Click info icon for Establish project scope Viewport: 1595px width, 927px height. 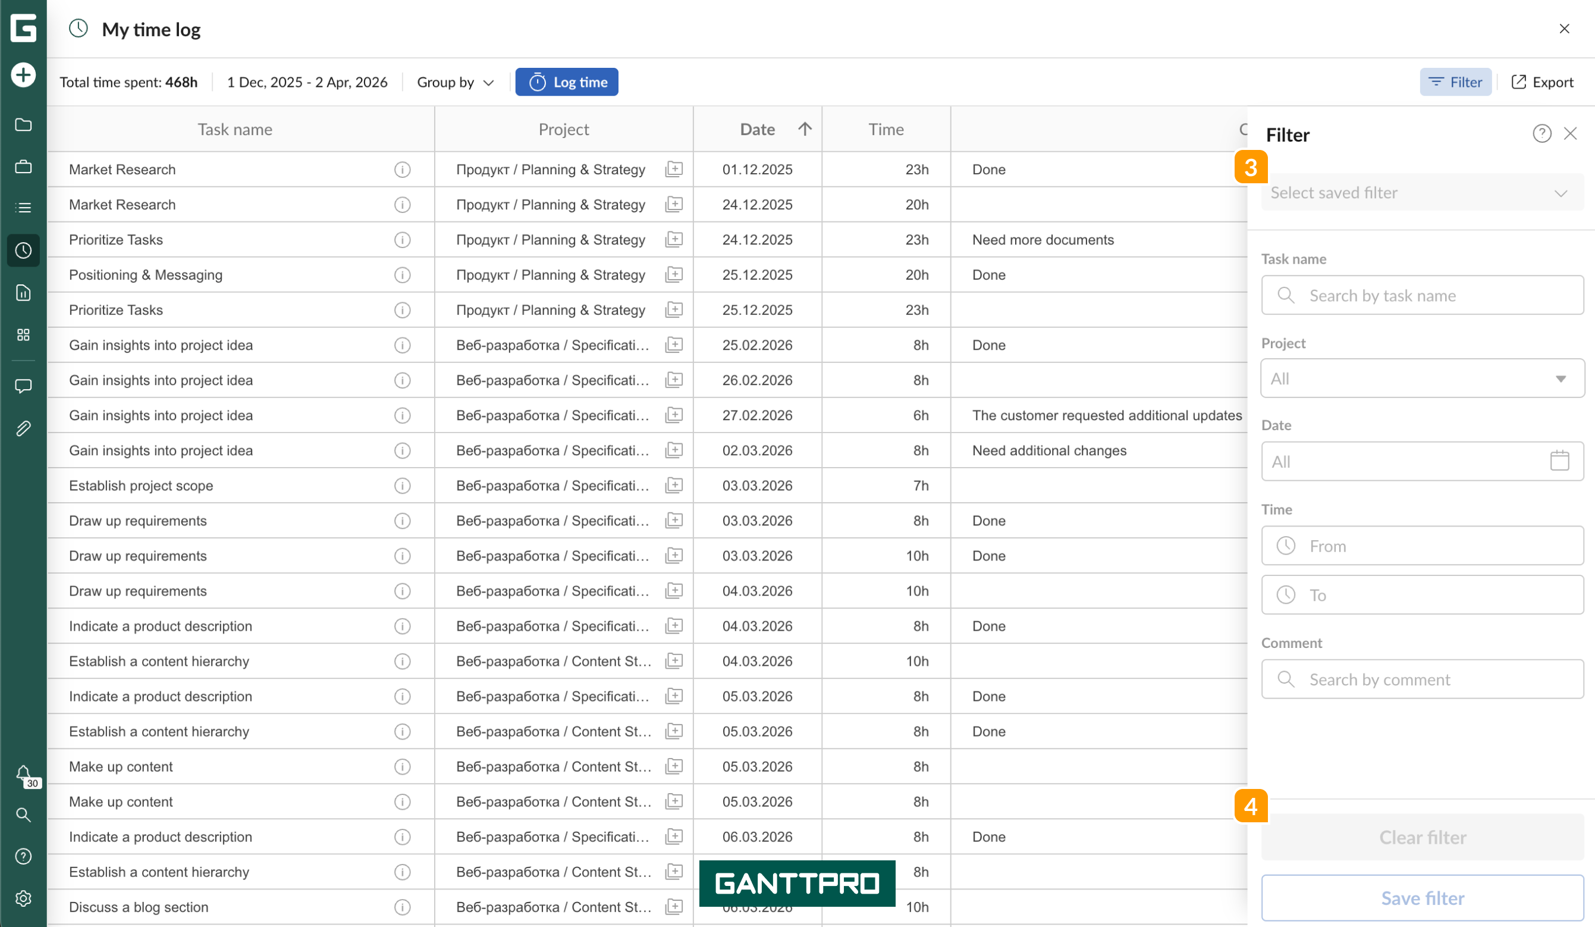[403, 486]
